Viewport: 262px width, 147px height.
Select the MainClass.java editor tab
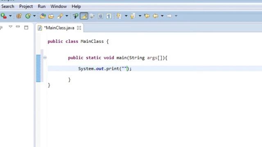pos(59,28)
